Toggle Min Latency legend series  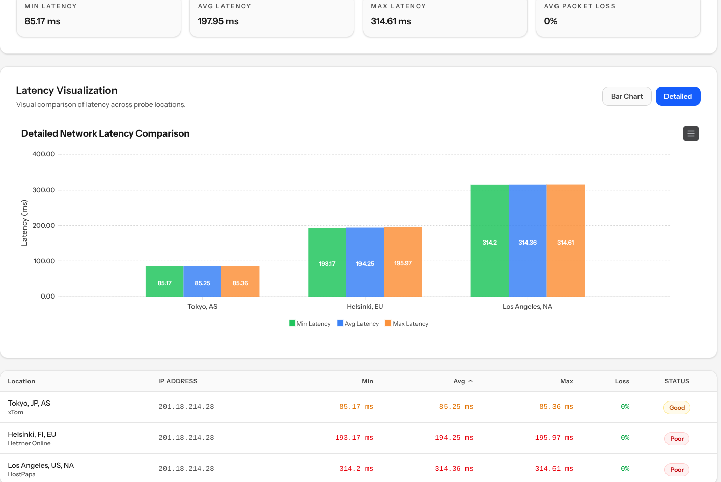pos(310,324)
